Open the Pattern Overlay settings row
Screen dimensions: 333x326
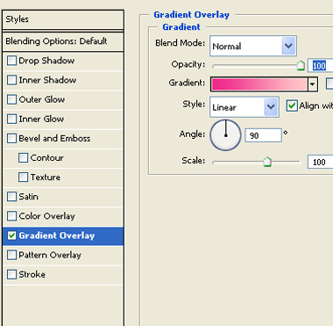63,255
